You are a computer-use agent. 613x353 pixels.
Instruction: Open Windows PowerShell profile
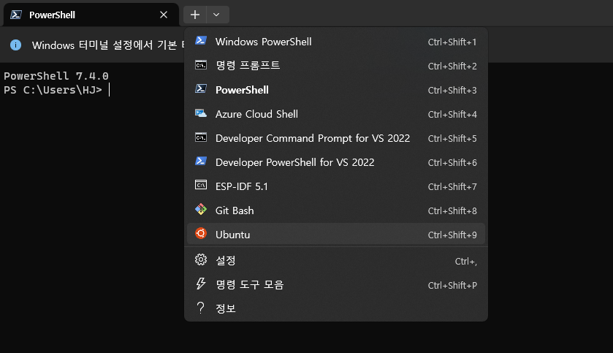click(336, 42)
